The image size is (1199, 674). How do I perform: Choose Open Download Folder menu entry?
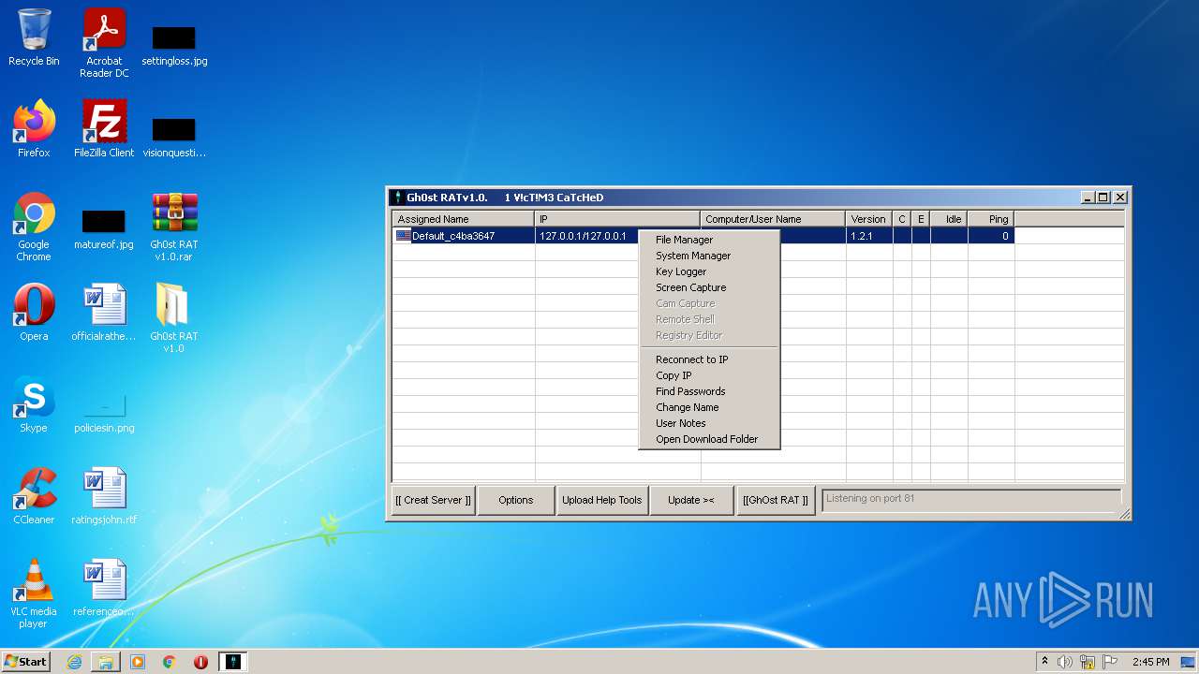tap(709, 439)
